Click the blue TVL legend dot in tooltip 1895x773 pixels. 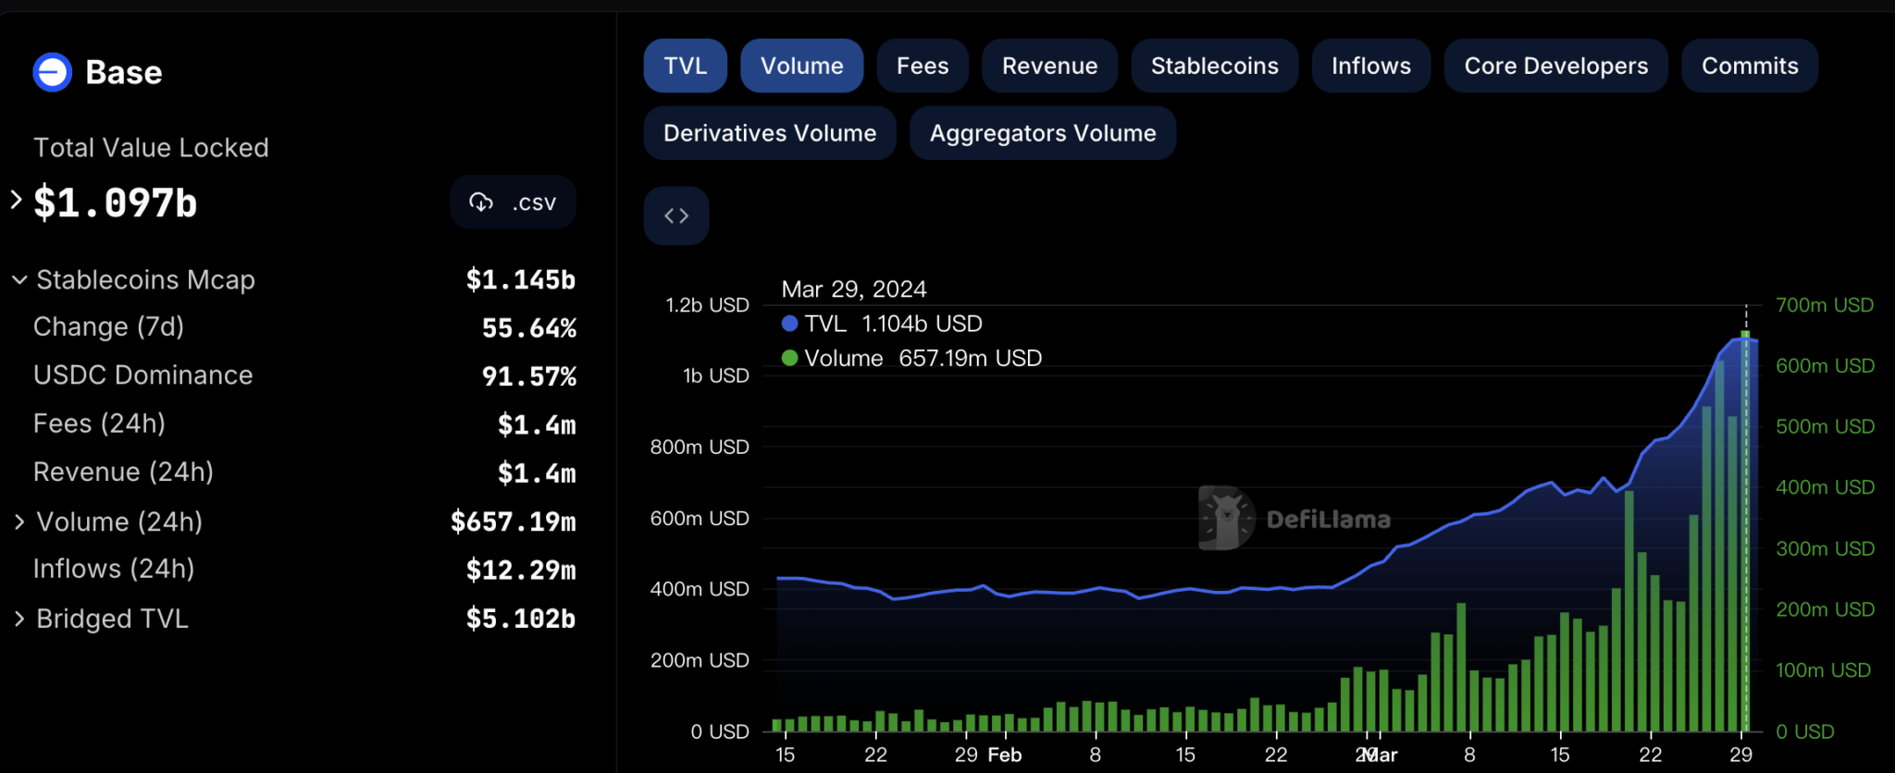789,324
